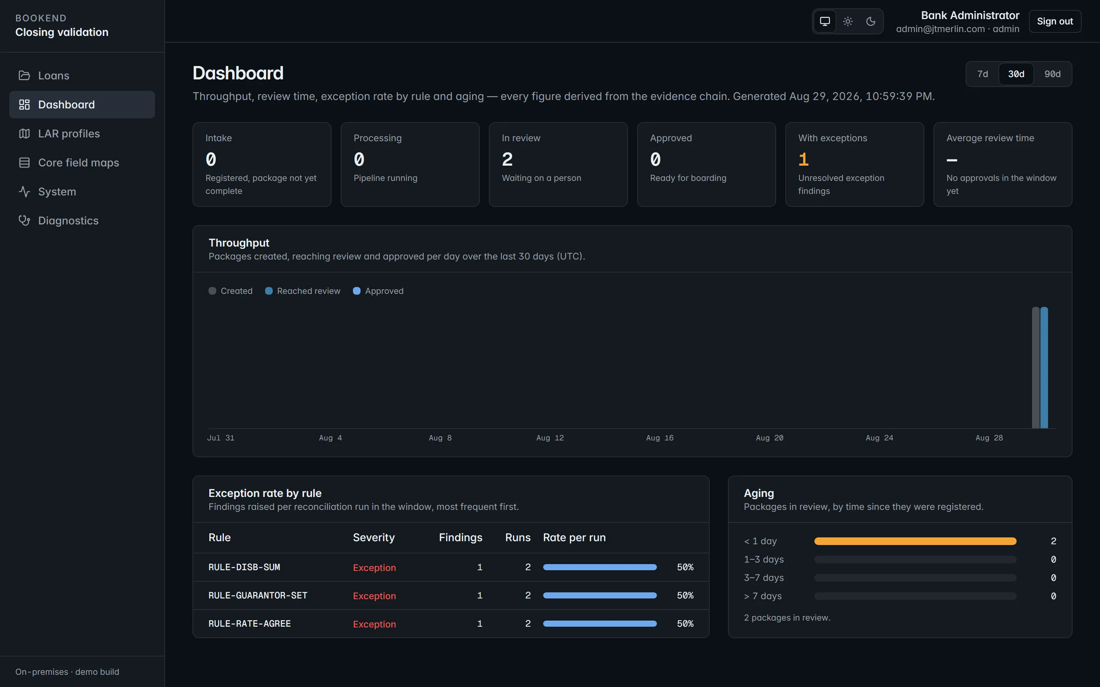Click the Dashboard grid icon in sidebar
This screenshot has height=687, width=1100.
tap(24, 105)
